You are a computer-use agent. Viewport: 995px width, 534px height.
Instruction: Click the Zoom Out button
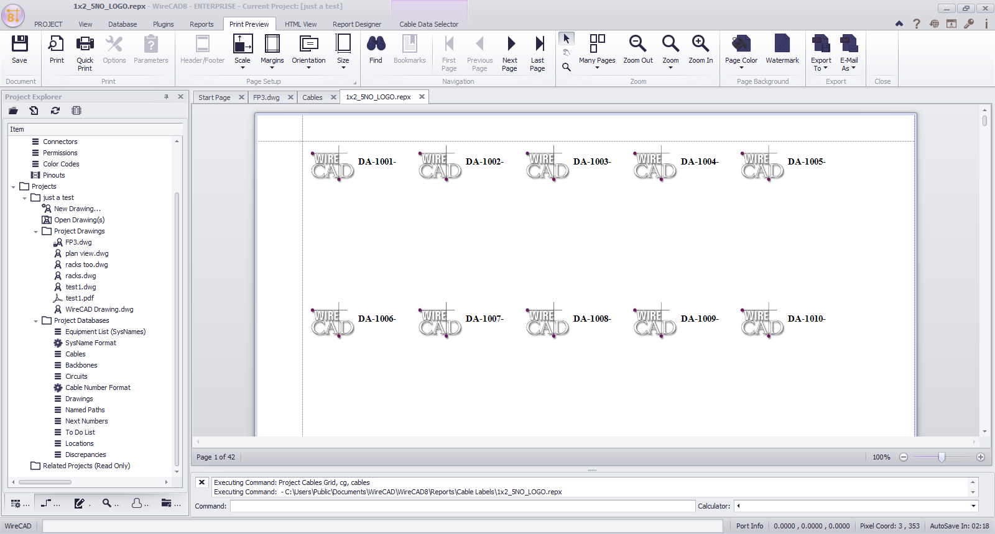click(x=638, y=49)
